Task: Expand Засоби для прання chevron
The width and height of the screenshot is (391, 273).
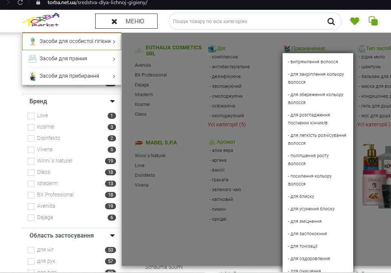Action: (114, 59)
